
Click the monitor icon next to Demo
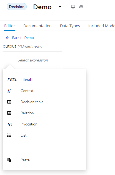pos(73,7)
